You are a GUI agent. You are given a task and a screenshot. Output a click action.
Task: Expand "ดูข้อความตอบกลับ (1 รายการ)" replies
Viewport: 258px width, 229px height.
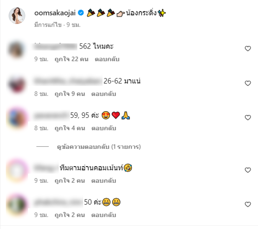tap(99, 147)
